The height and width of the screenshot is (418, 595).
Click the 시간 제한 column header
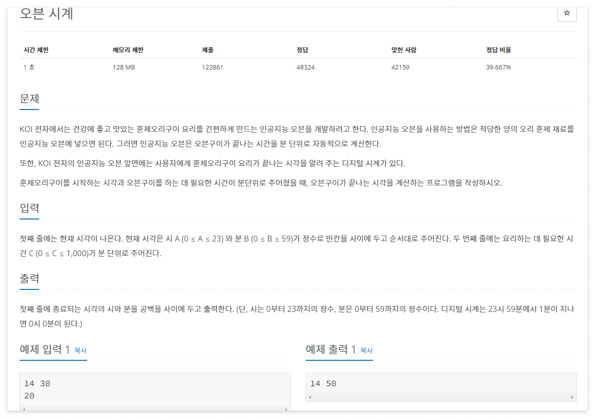[x=36, y=50]
